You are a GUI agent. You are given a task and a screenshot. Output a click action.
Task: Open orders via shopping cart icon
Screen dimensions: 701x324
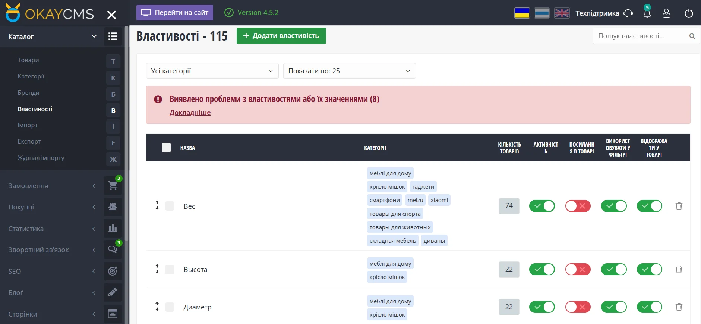coord(113,186)
